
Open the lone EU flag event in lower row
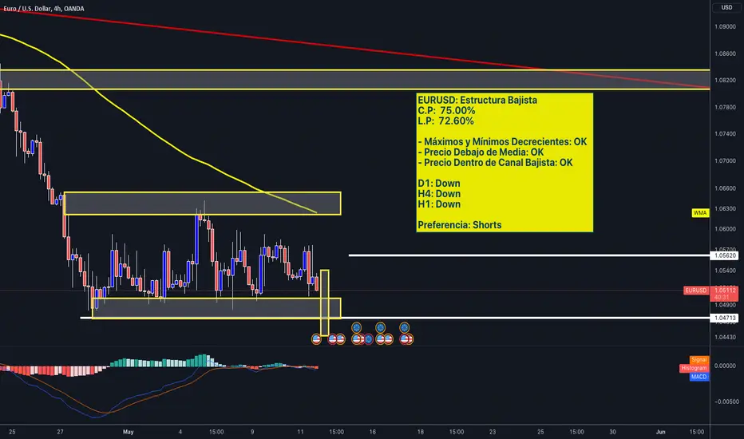pyautogui.click(x=368, y=339)
